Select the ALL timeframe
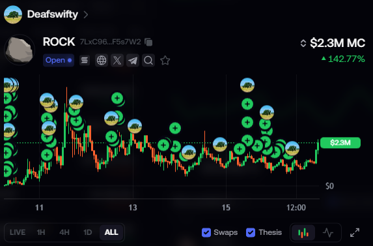Screen dimensions: 373x246 pyautogui.click(x=111, y=232)
